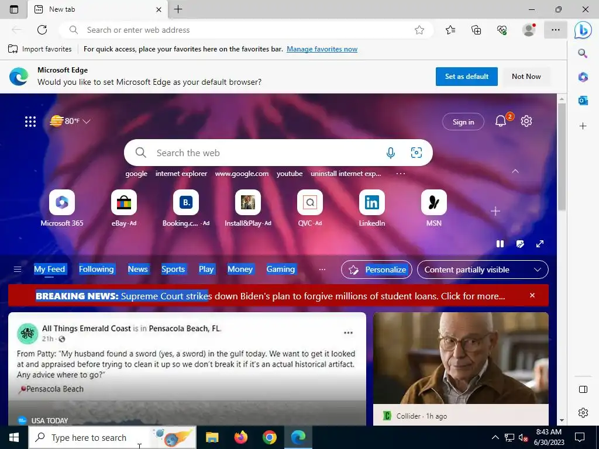Start visual search camera icon
This screenshot has height=449, width=599.
pyautogui.click(x=416, y=153)
